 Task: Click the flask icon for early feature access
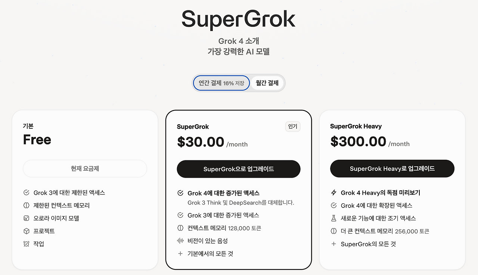pyautogui.click(x=334, y=218)
